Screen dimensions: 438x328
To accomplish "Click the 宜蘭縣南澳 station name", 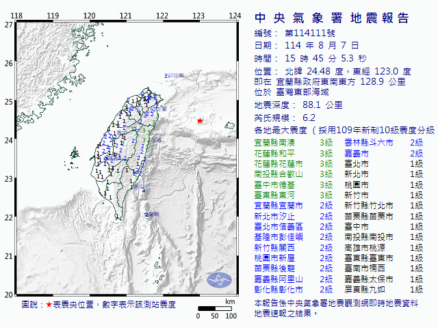I will tap(274, 143).
